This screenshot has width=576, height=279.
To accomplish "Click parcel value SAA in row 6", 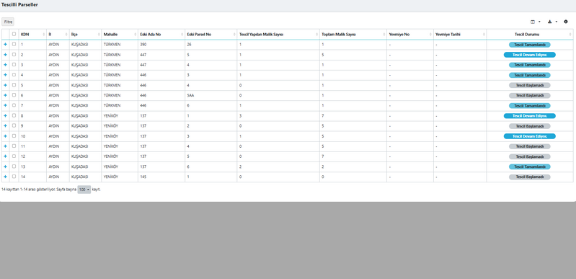I will (190, 95).
